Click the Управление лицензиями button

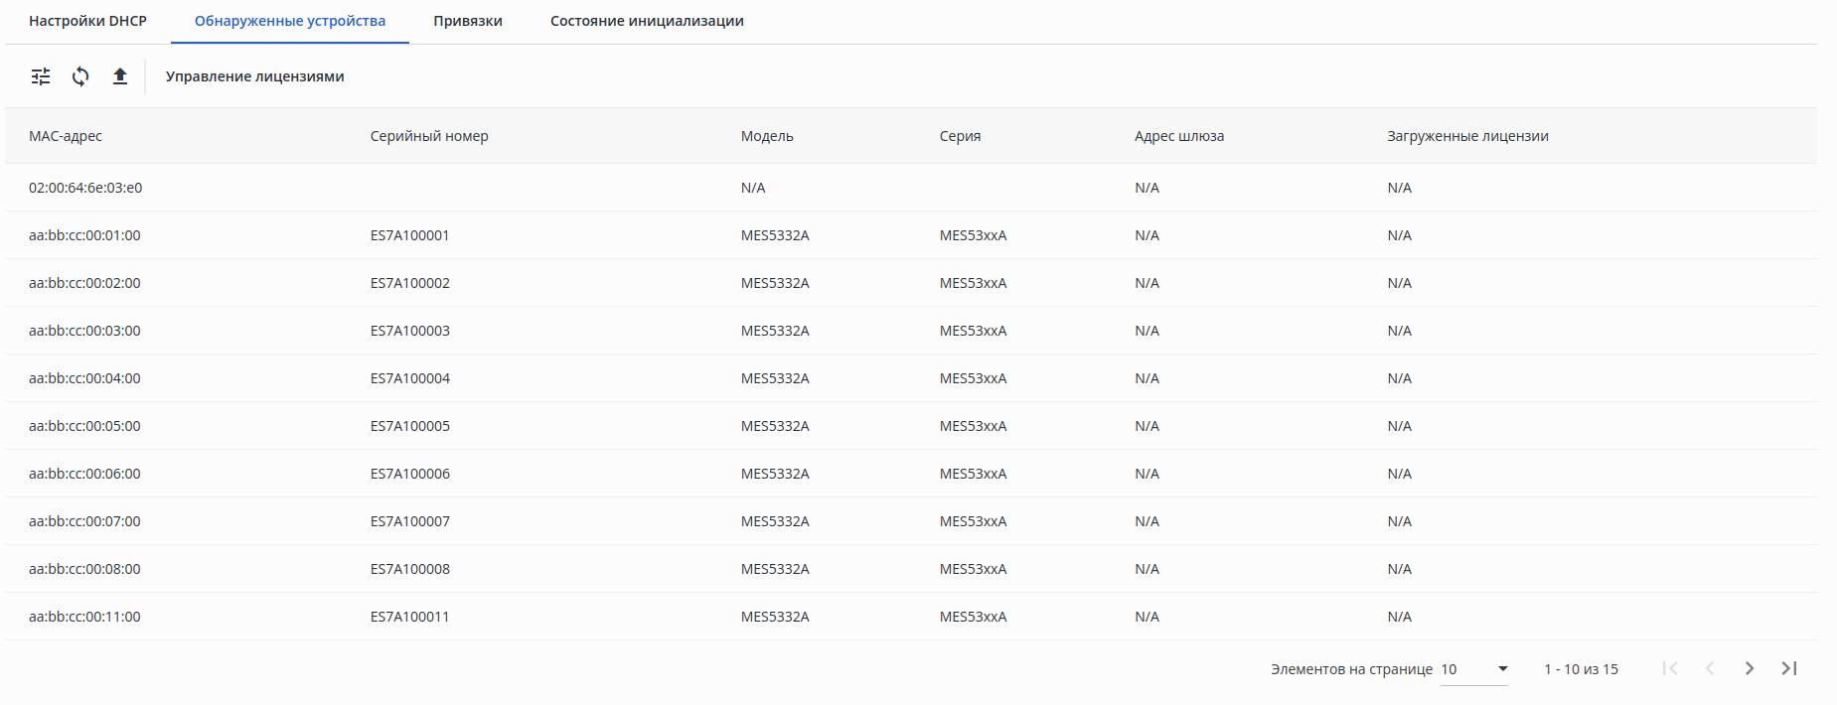click(255, 76)
